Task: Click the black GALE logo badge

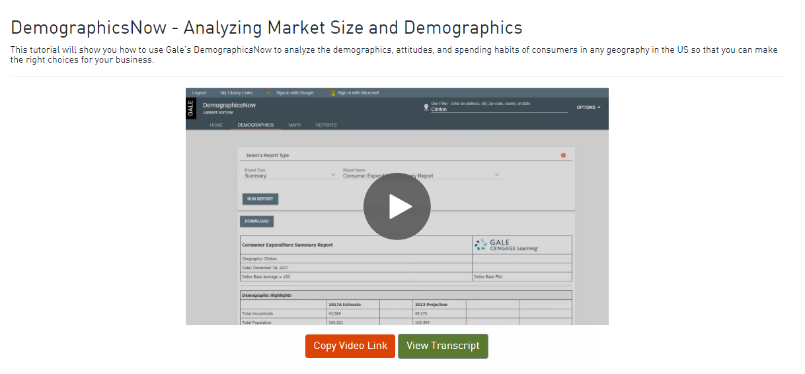Action: tap(191, 109)
